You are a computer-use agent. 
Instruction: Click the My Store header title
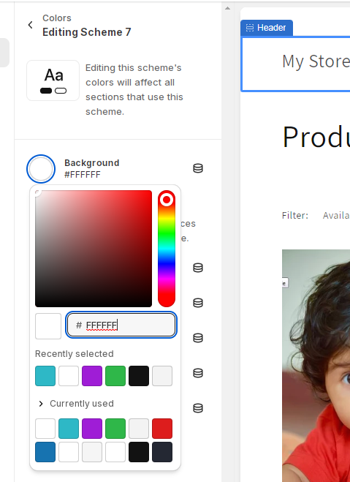[x=316, y=61]
